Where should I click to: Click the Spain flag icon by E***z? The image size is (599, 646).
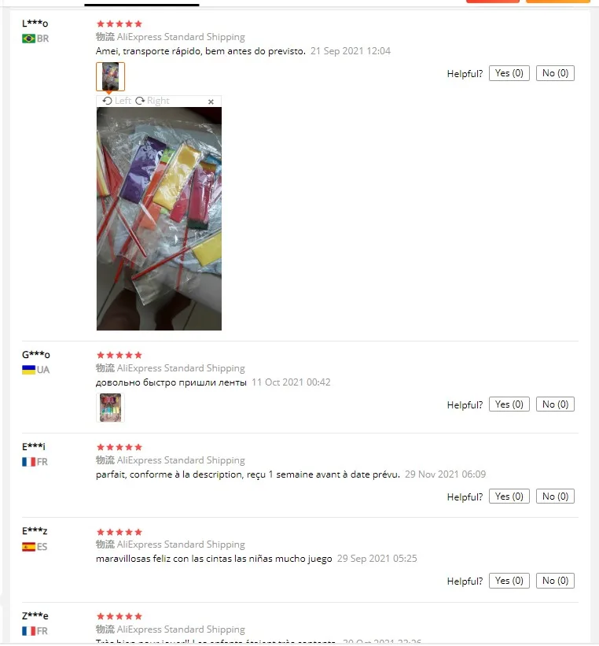tap(28, 547)
